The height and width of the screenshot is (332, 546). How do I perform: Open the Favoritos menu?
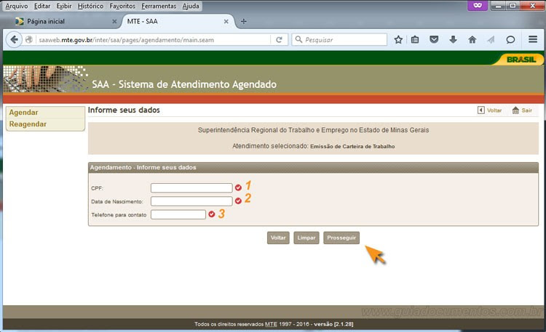click(x=122, y=6)
